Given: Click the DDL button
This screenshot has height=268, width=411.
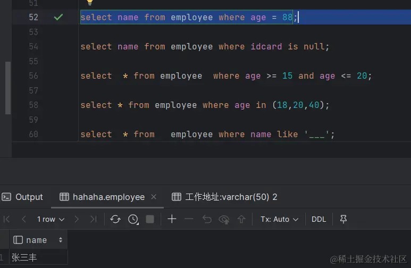Looking at the screenshot, I should pyautogui.click(x=318, y=219).
